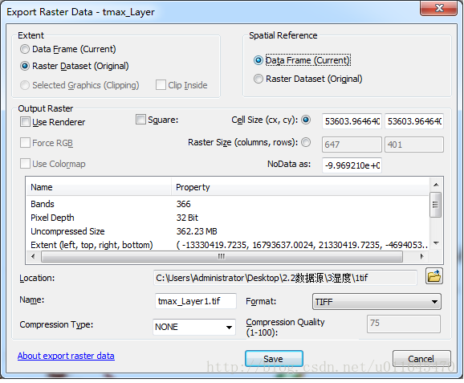Open the Compression Type NONE dropdown
This screenshot has width=464, height=383.
tap(194, 327)
